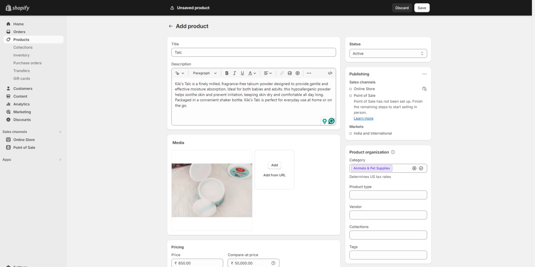Open the Status dropdown showing Active

[388, 53]
